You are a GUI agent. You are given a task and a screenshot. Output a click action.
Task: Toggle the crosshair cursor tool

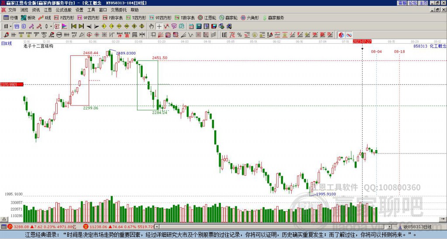click(x=159, y=27)
